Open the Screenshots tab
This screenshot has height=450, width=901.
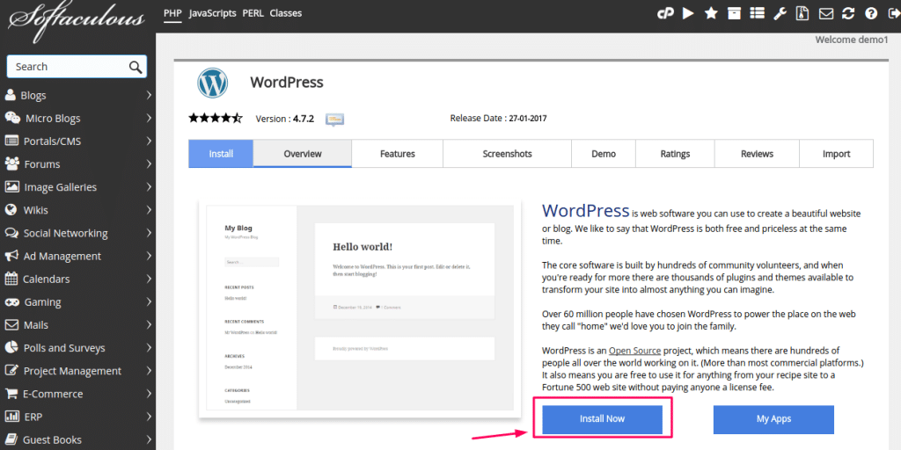tap(507, 154)
